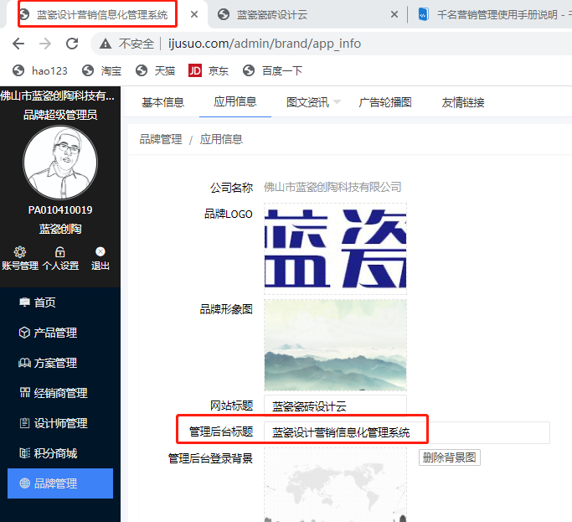Viewport: 572px width, 522px height.
Task: Click the 删除背景图 button
Action: click(450, 457)
